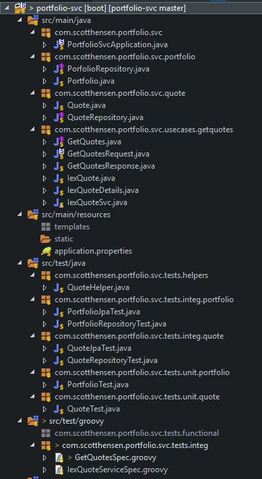
Task: Click the com.scotthensen.portfolio.svc package icon
Action: coord(46,32)
